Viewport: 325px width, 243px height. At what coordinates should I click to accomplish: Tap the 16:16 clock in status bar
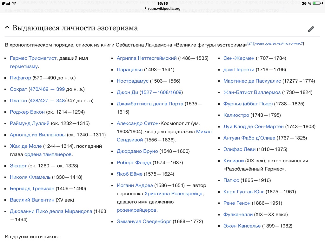pyautogui.click(x=162, y=3)
